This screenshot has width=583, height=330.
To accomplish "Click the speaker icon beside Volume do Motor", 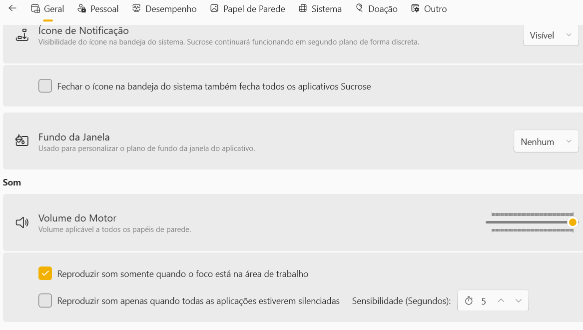I will (22, 222).
